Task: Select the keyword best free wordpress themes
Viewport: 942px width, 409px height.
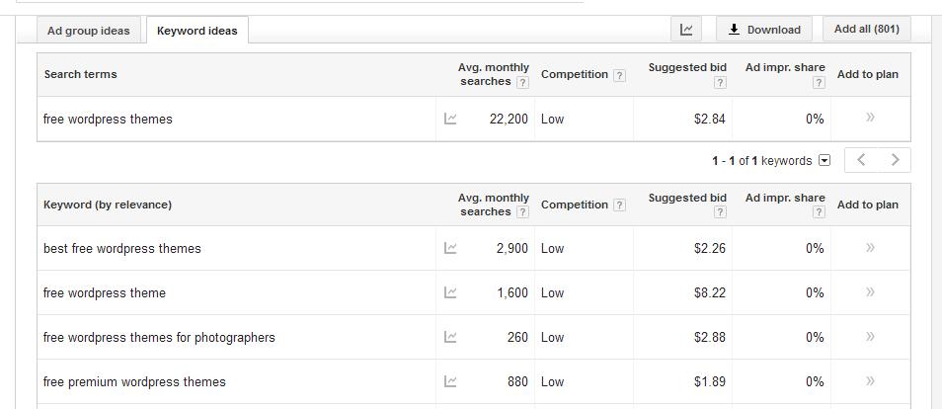Action: [122, 248]
